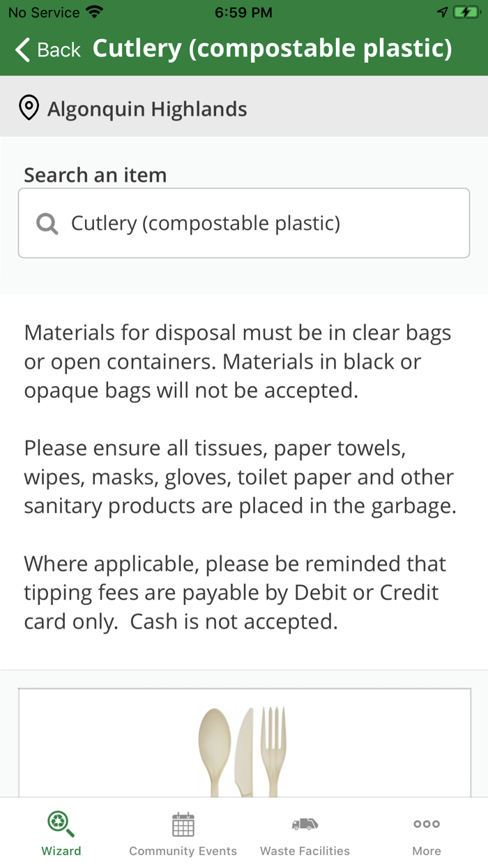Click the location pin icon beside Algonquin Highlands
Viewport: 488px width, 867px height.
(x=29, y=108)
